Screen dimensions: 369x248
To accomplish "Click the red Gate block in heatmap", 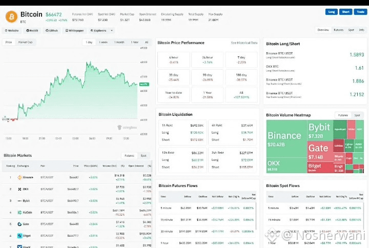I will [x=320, y=151].
